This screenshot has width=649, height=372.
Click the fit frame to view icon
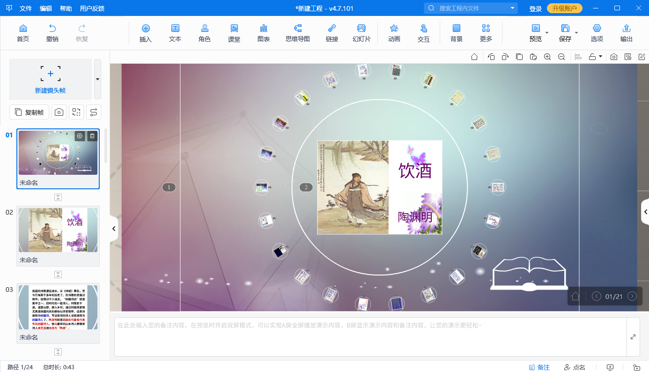click(76, 112)
